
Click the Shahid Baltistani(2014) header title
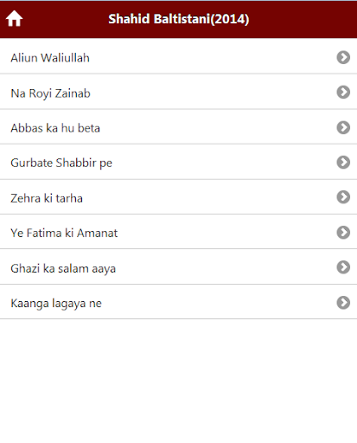(x=179, y=19)
